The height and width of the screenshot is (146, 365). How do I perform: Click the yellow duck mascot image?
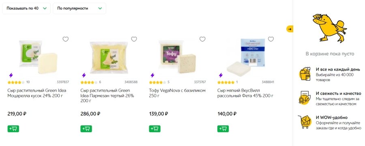point(329,28)
